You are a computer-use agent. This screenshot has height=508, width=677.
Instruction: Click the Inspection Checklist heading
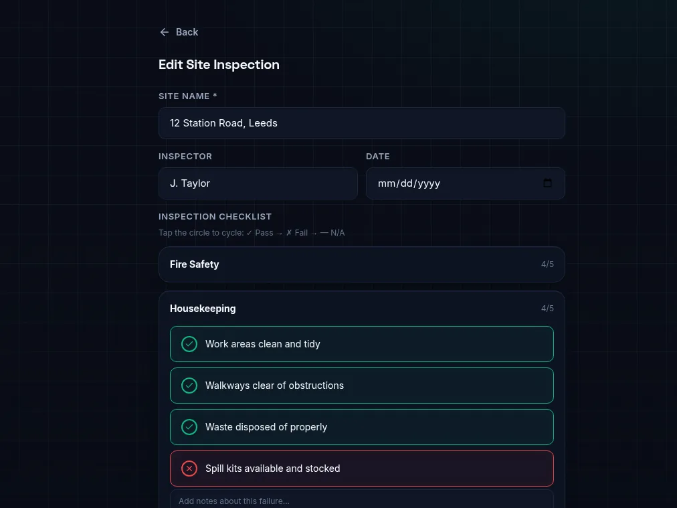215,216
